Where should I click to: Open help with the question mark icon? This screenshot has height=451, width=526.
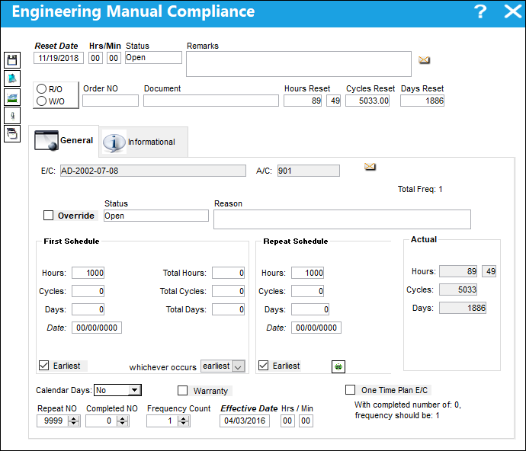click(480, 11)
